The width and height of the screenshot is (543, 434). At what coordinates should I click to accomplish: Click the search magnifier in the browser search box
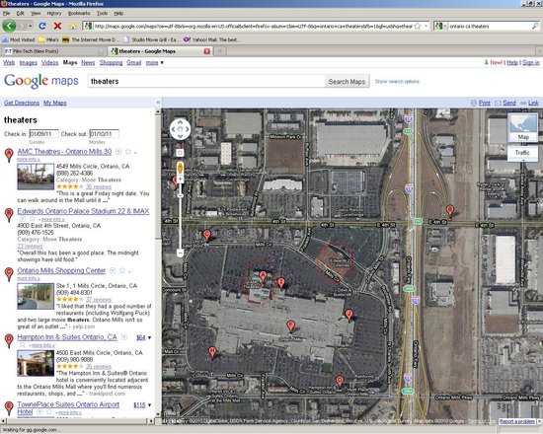point(535,26)
